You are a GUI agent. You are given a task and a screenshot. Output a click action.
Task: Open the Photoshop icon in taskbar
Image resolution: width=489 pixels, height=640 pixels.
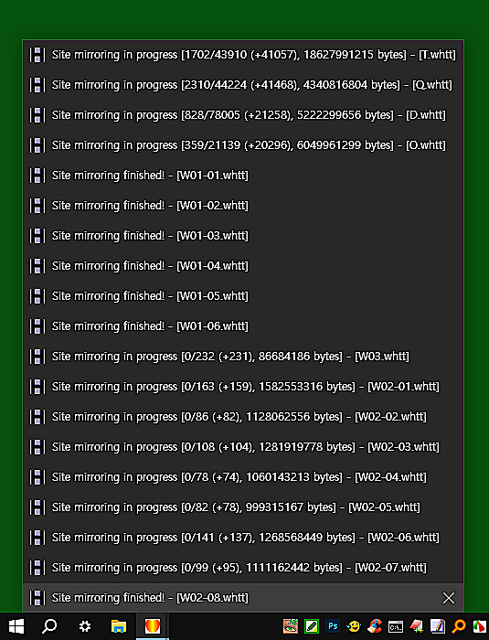(333, 625)
